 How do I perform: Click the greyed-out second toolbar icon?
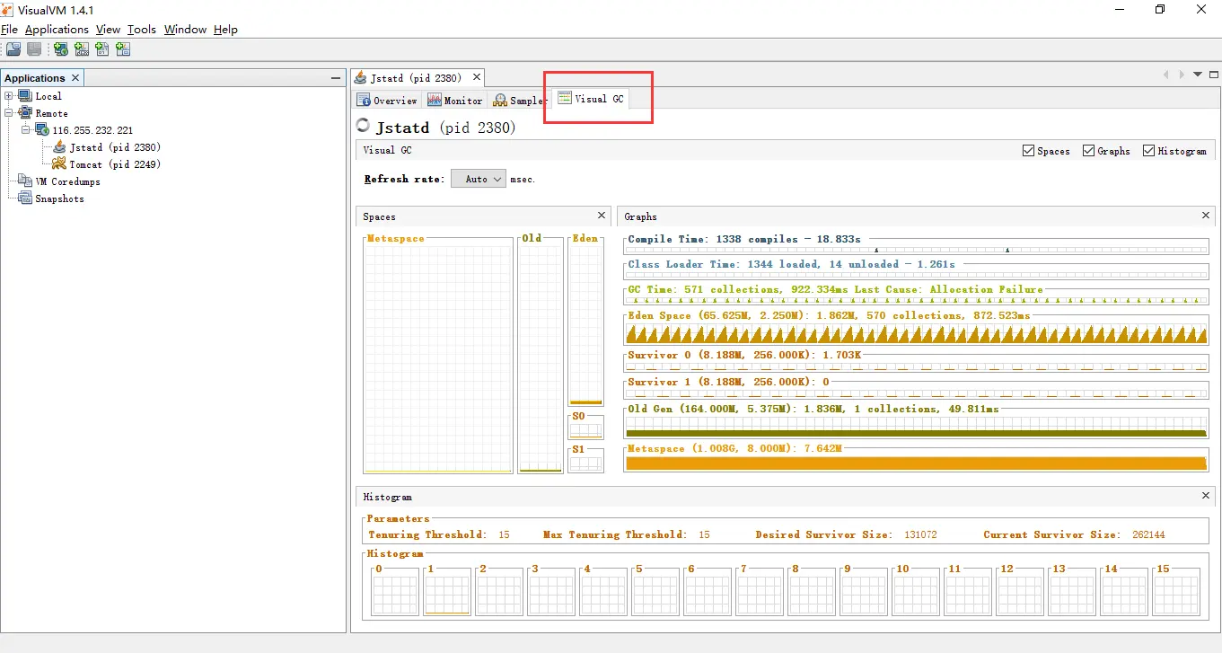[x=34, y=49]
